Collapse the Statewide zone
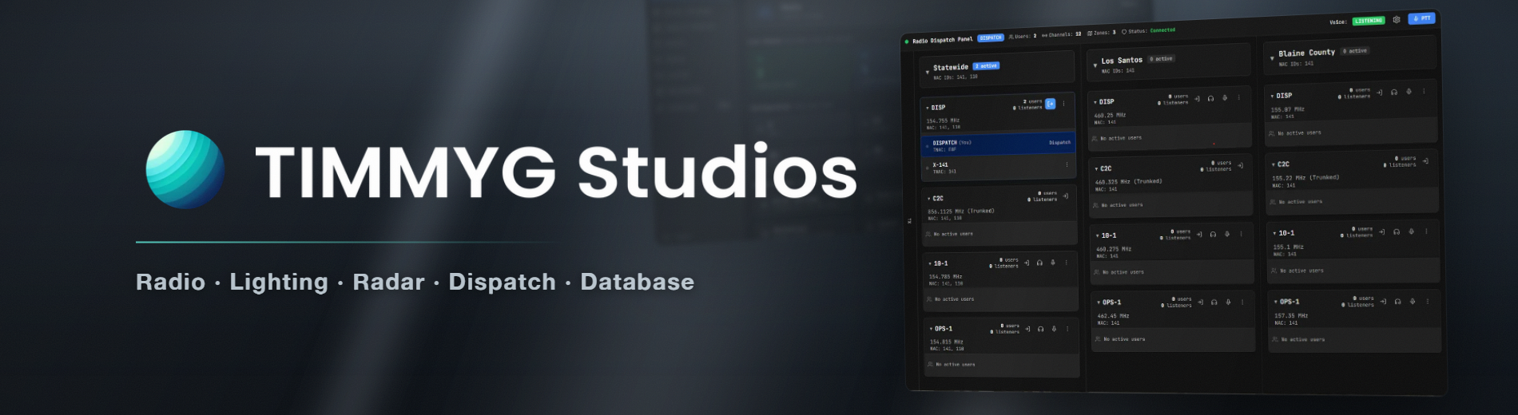This screenshot has width=1518, height=415. tap(928, 72)
